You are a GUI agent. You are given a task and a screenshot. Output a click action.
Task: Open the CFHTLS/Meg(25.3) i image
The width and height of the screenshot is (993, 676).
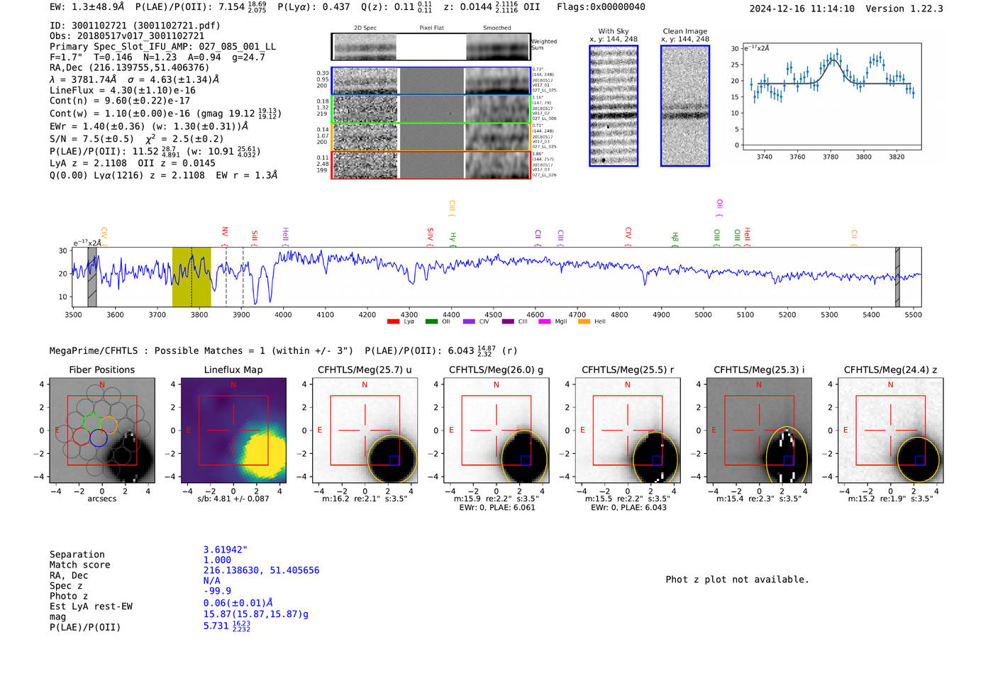pos(759,430)
